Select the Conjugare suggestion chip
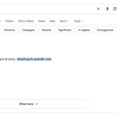The image size is (117, 117). pyautogui.click(x=28, y=30)
